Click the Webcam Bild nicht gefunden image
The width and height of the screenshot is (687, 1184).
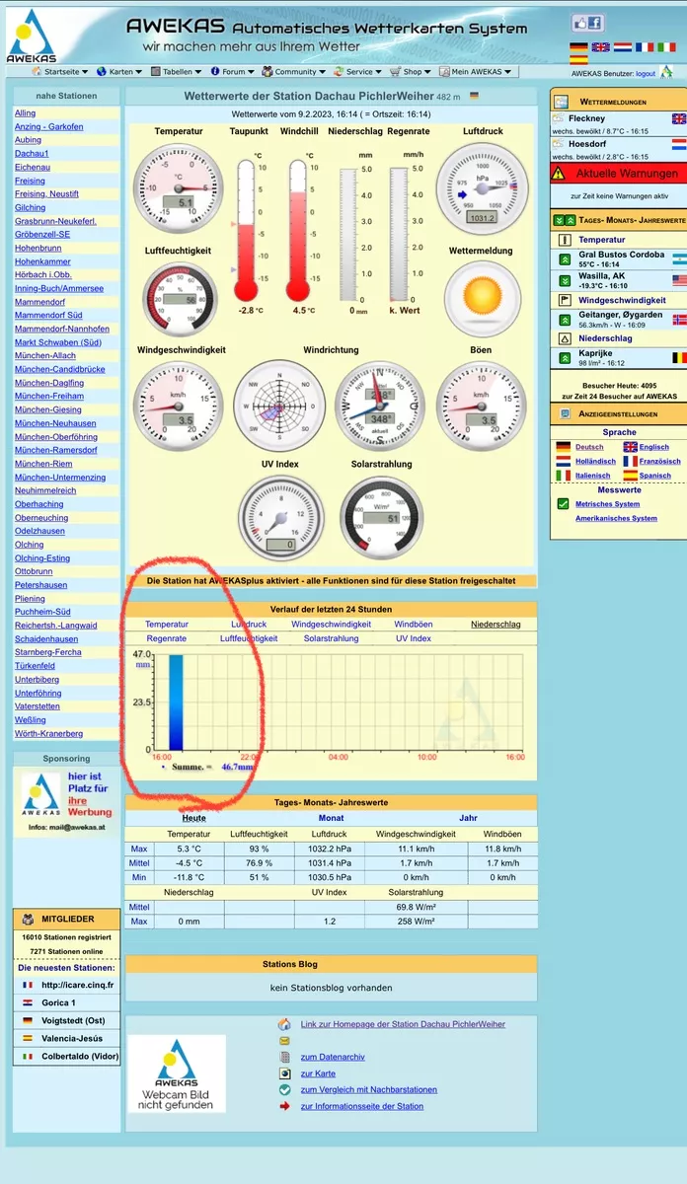click(x=177, y=1074)
